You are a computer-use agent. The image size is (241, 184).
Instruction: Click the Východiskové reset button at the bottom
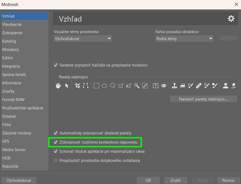pos(19,180)
